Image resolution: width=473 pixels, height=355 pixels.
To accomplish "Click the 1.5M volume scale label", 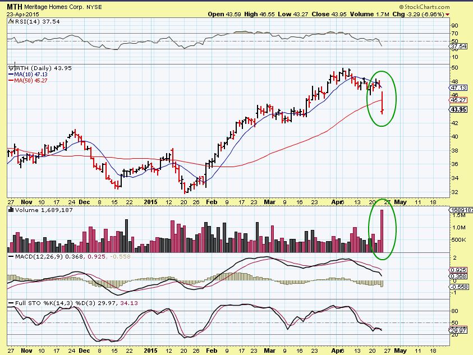I will click(458, 215).
